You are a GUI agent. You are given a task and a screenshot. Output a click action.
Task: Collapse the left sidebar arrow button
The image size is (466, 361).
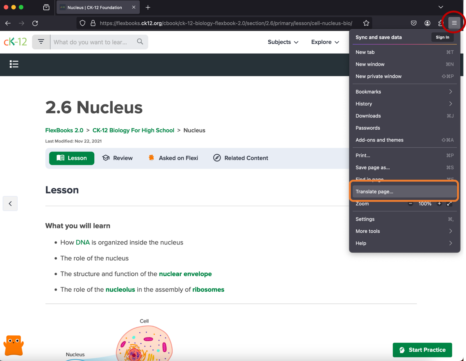pos(10,203)
